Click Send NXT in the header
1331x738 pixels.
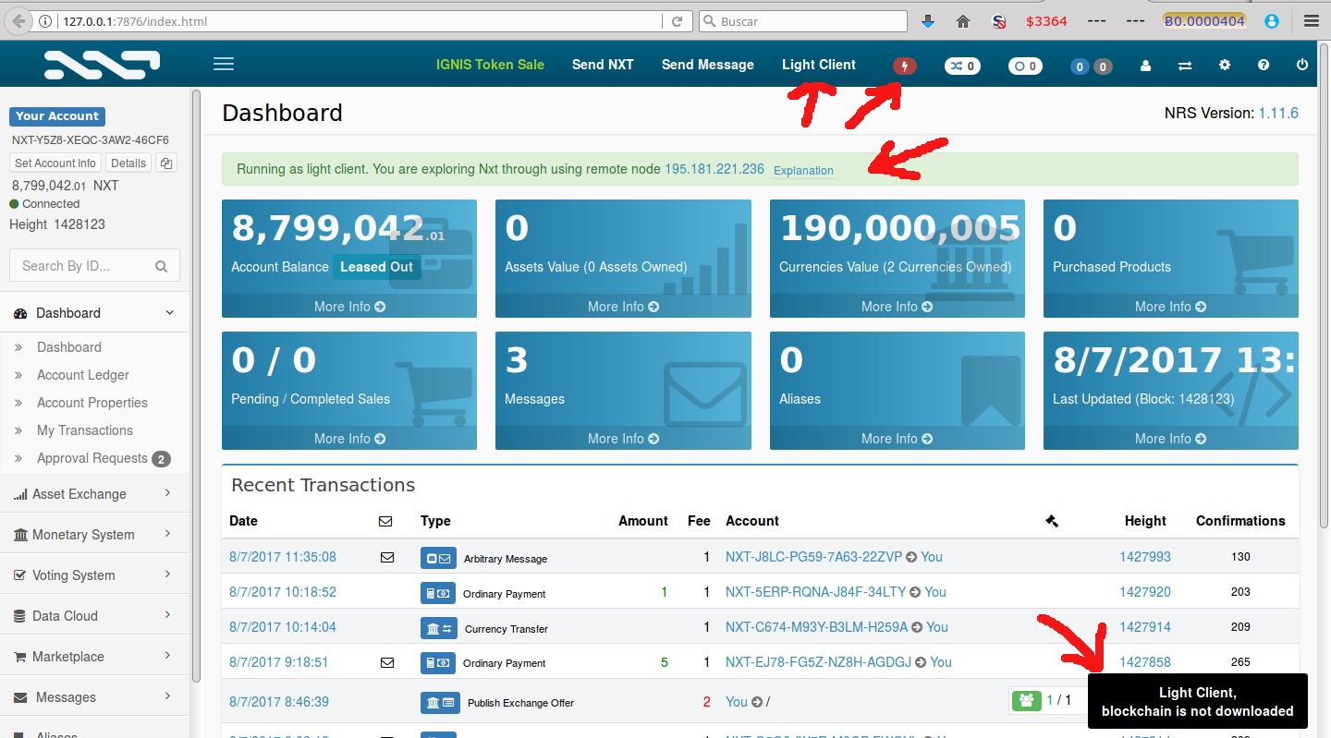(x=603, y=65)
